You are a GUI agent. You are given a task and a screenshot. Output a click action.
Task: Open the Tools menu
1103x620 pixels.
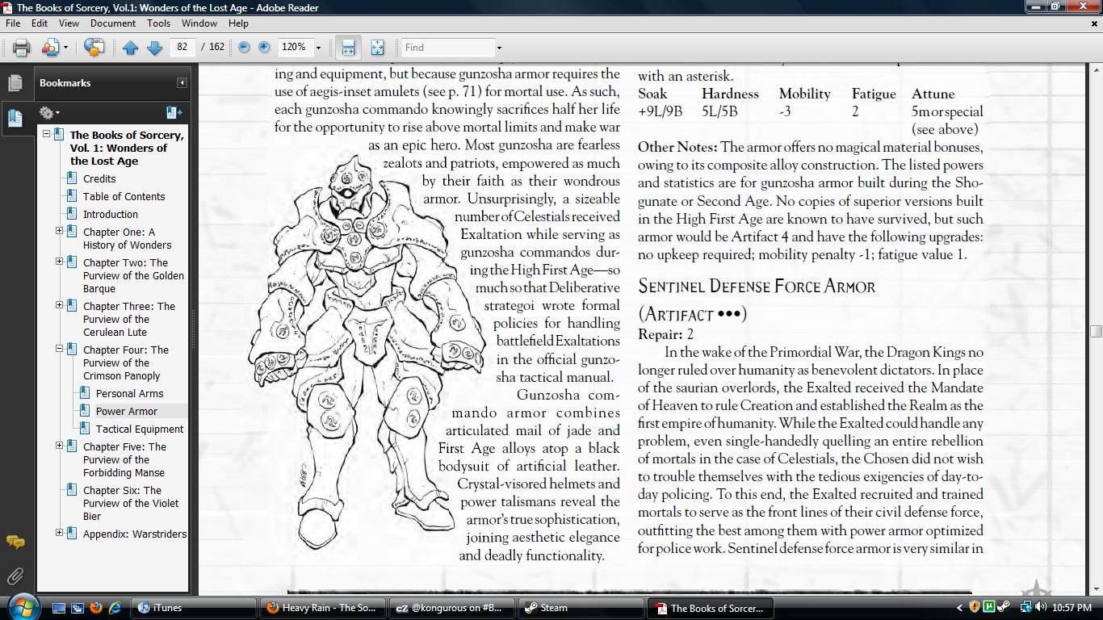click(x=158, y=23)
